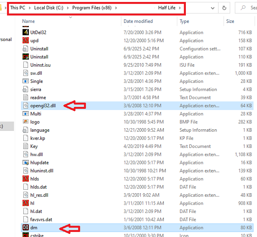The image size is (257, 237).
Task: Click the cstrike icon file row
Action: [x=137, y=235]
